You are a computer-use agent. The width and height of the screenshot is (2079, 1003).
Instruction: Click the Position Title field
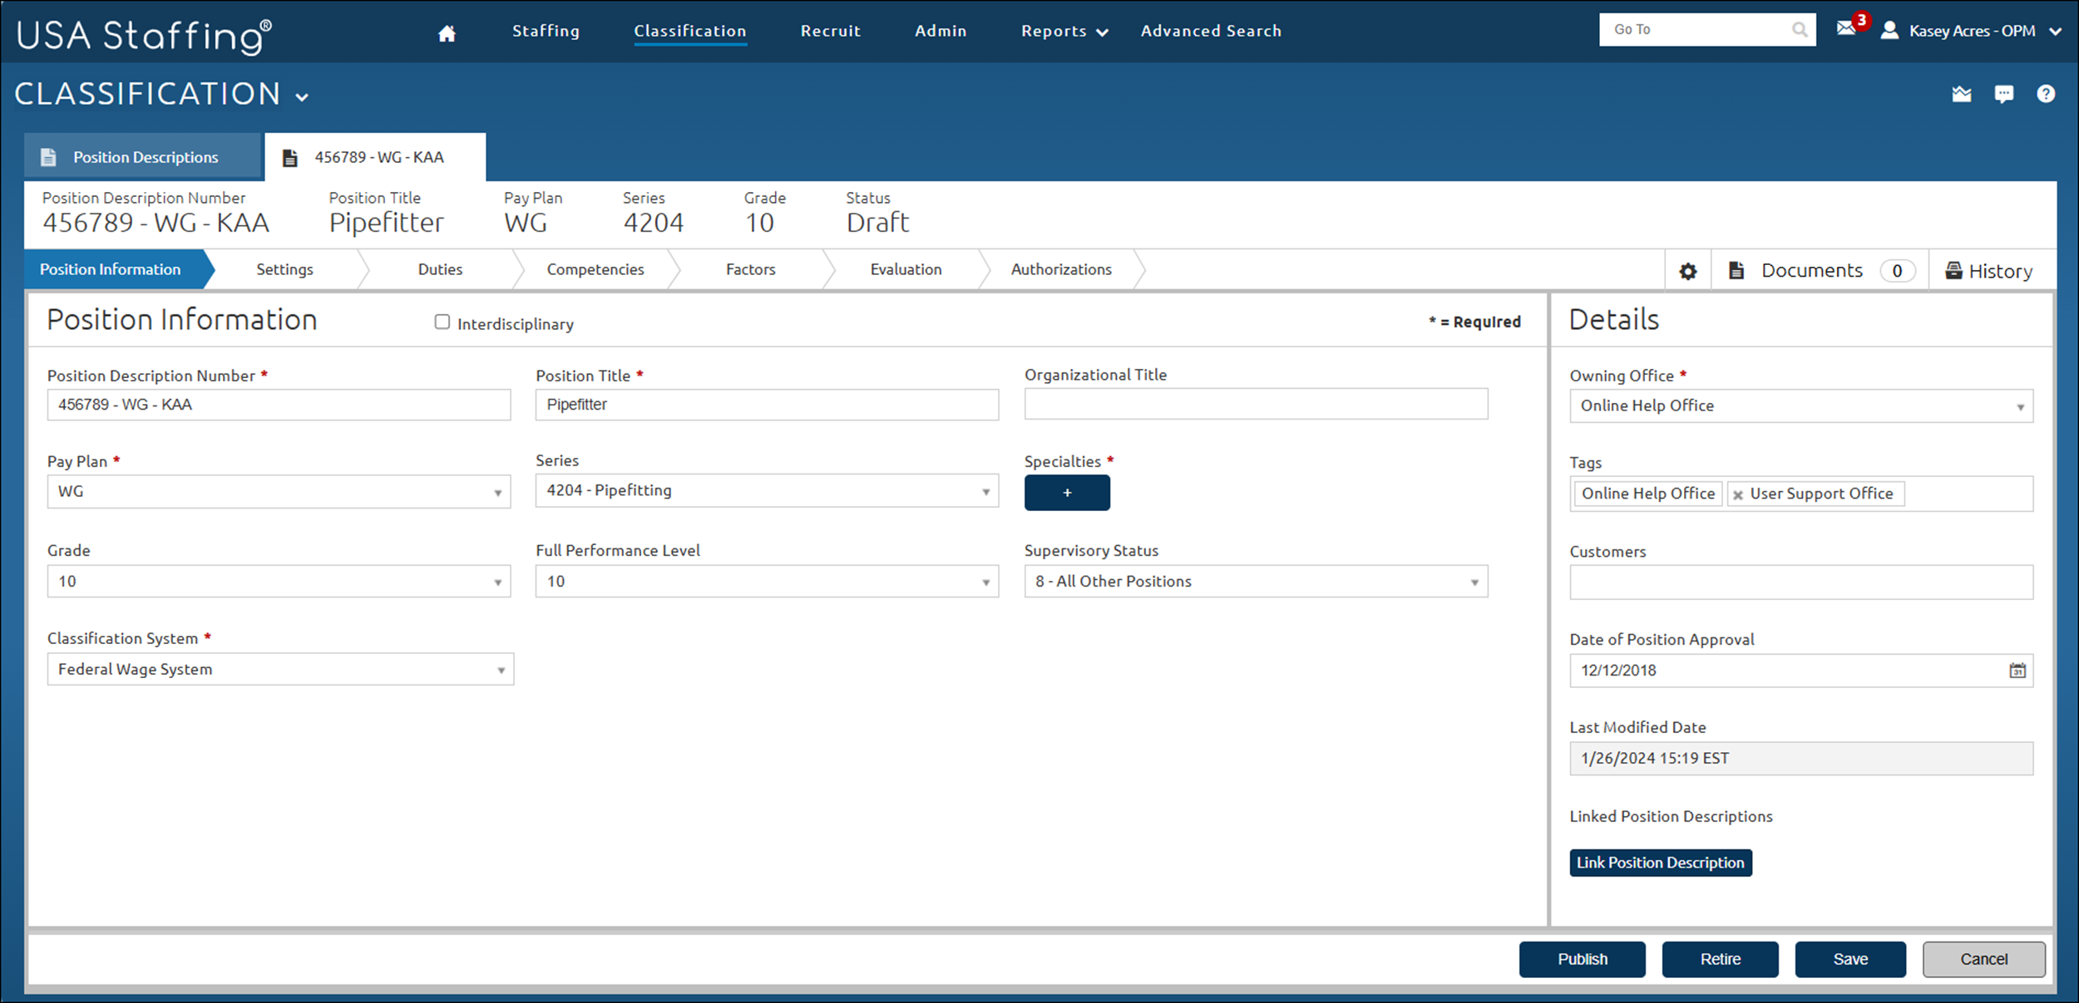[x=767, y=405]
